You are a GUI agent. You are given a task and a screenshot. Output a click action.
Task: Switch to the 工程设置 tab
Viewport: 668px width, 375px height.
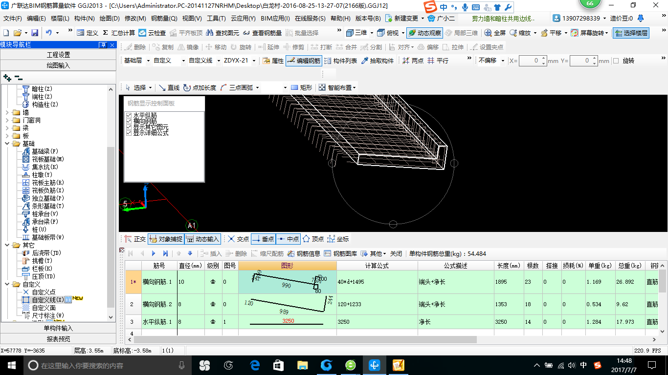click(58, 55)
